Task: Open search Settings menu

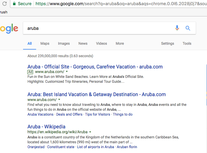Action: click(x=168, y=43)
